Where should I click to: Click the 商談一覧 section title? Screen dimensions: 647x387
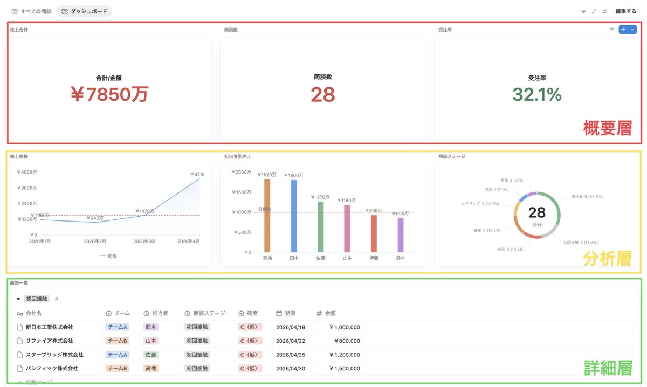(19, 282)
